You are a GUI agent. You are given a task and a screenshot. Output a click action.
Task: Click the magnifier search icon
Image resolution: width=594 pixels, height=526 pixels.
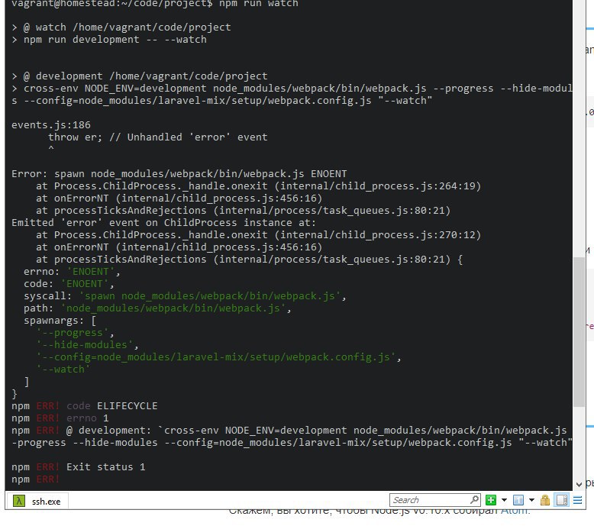(475, 499)
